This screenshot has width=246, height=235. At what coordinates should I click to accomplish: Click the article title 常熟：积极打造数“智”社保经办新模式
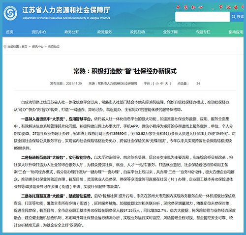pyautogui.click(x=125, y=71)
